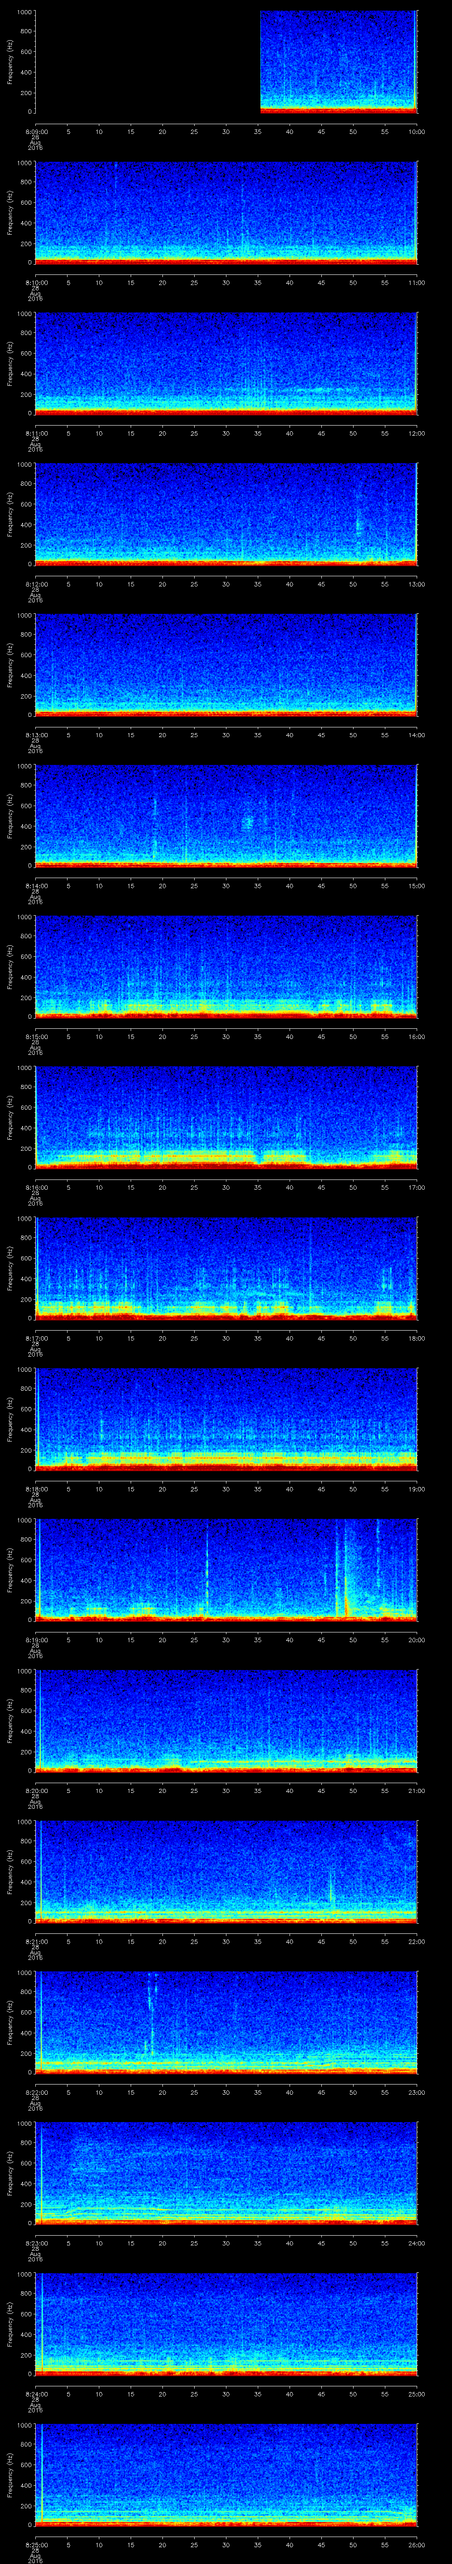This screenshot has height=2564, width=452.
Task: Click the 8:12:00 start time label
Action: pos(36,584)
